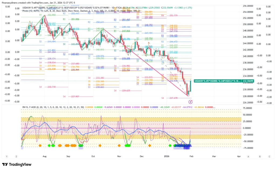This screenshot has height=170, width=276.
Task: Click the TradingView logo at bottom left
Action: tap(17, 164)
